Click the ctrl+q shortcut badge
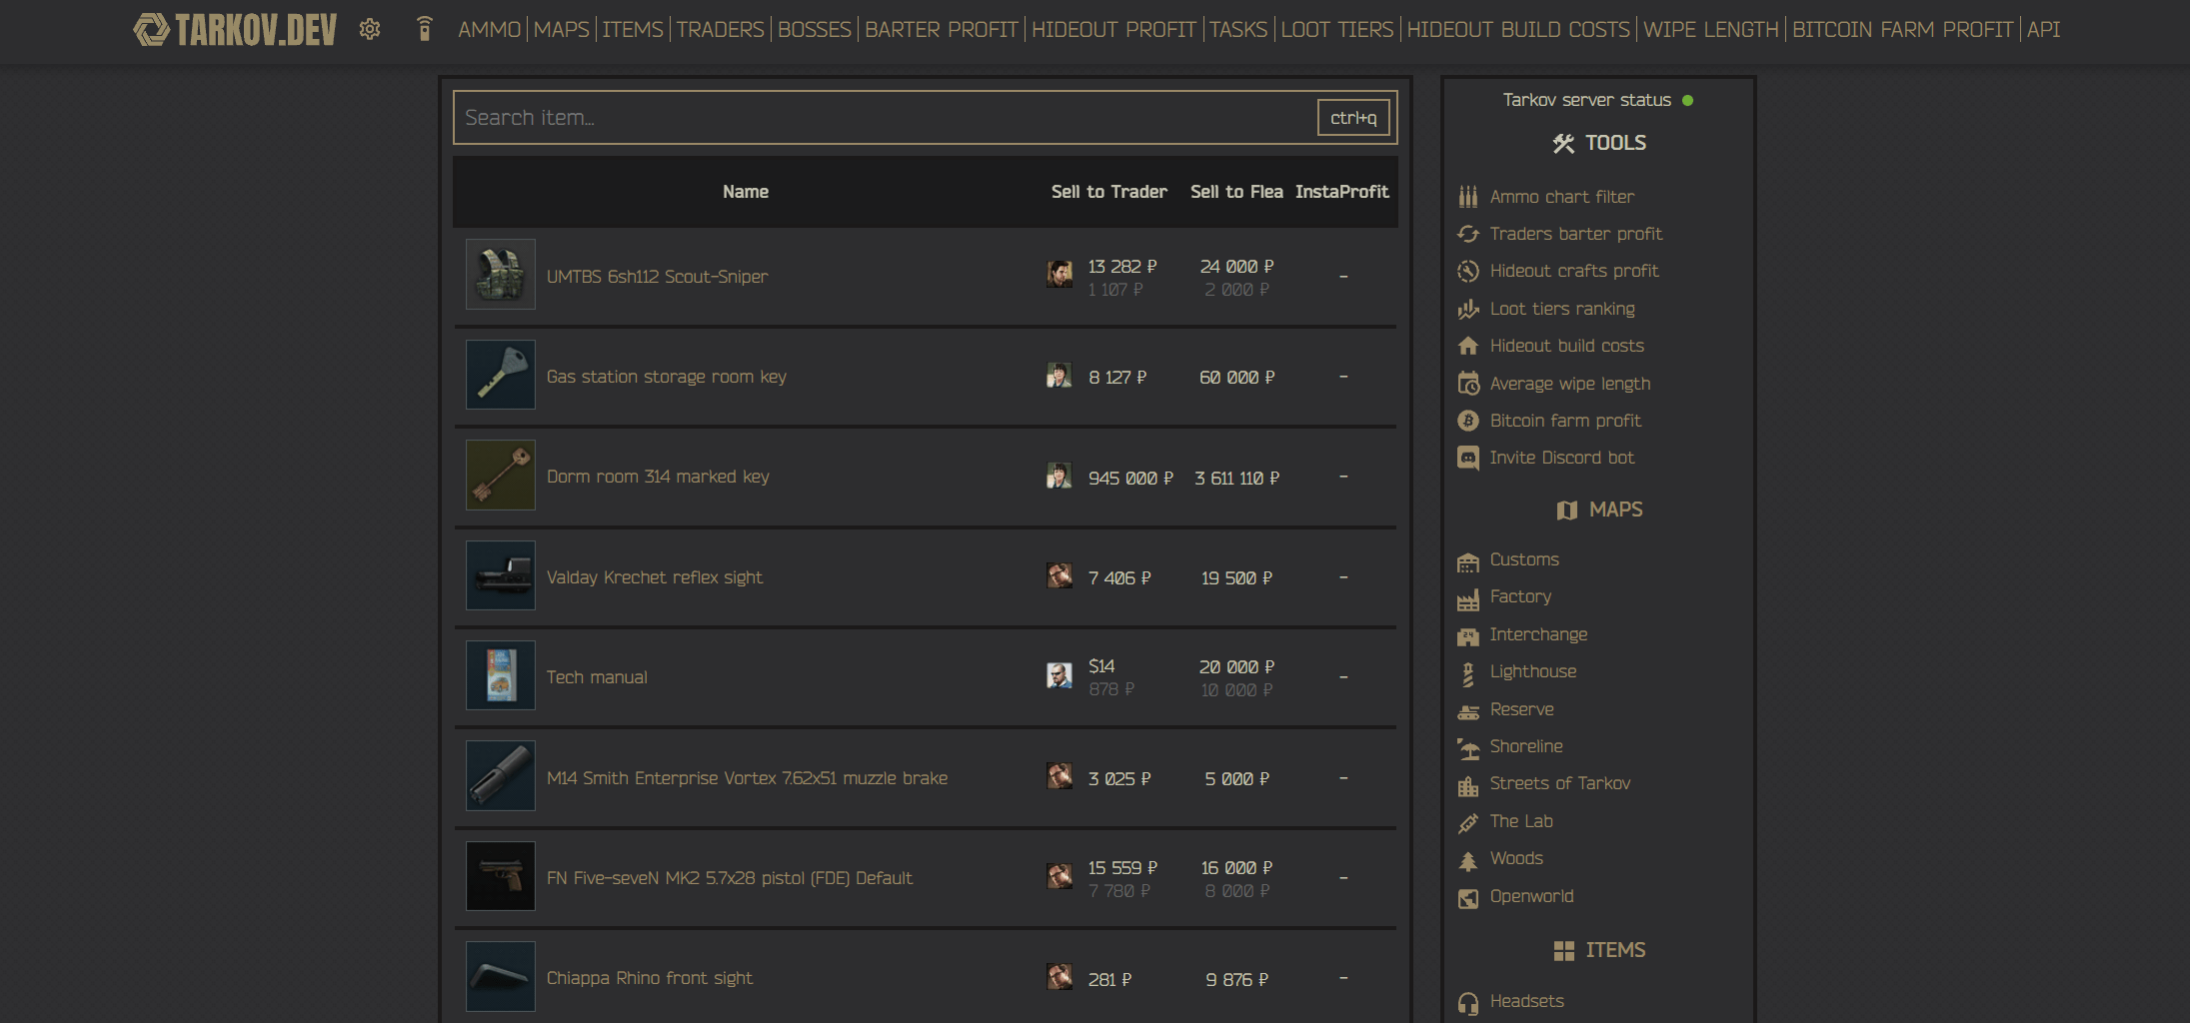This screenshot has width=2190, height=1023. click(x=1353, y=118)
